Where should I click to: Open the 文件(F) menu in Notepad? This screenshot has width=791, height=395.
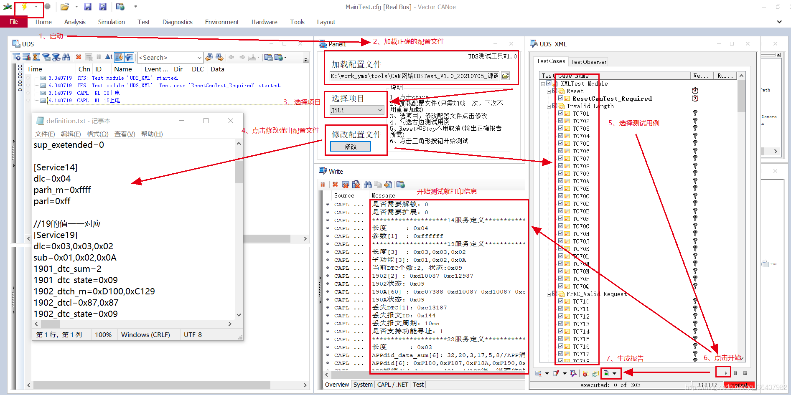45,134
